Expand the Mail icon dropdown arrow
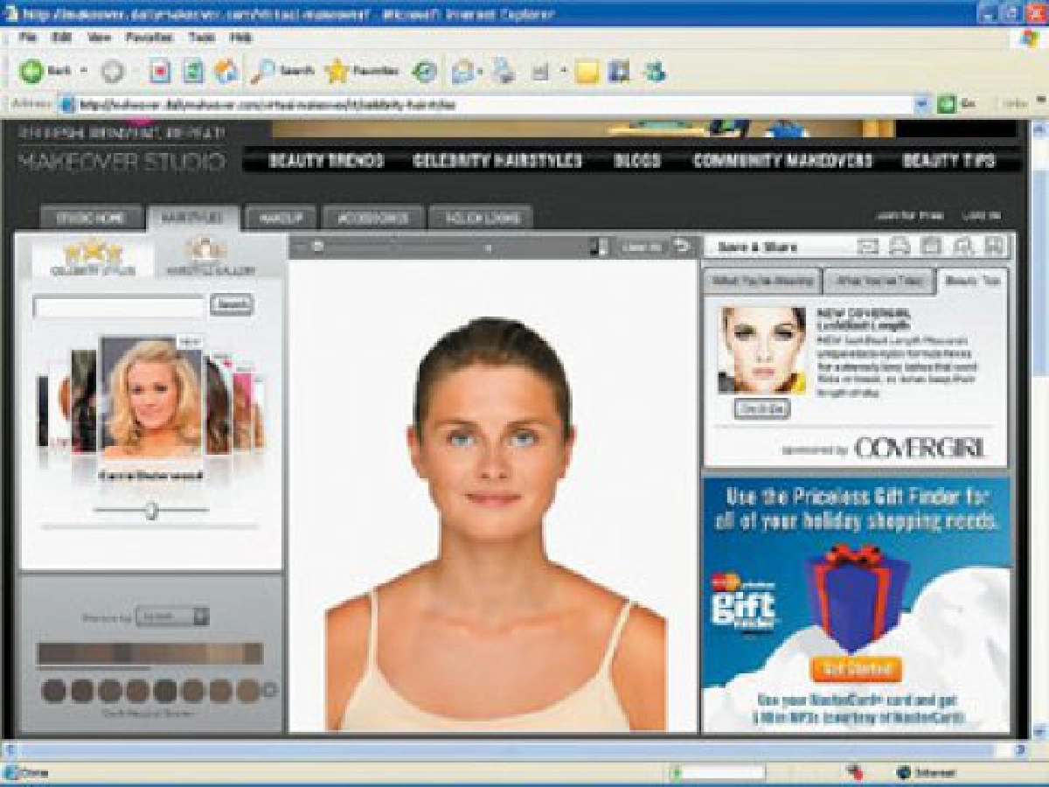The image size is (1049, 787). point(480,72)
